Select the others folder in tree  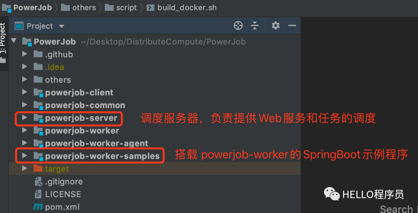(x=58, y=80)
